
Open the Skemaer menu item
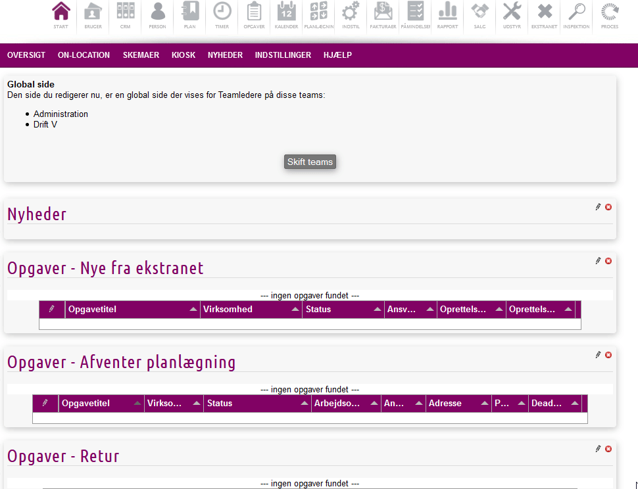click(141, 55)
